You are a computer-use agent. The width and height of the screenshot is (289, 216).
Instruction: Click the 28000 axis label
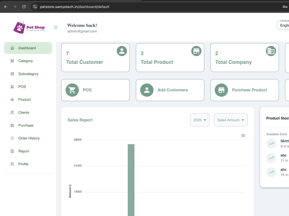(77, 140)
